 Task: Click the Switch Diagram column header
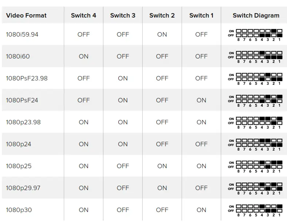(x=256, y=15)
